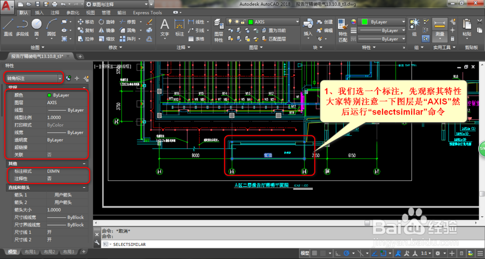Click the 置为当前 layer button

pos(274,31)
